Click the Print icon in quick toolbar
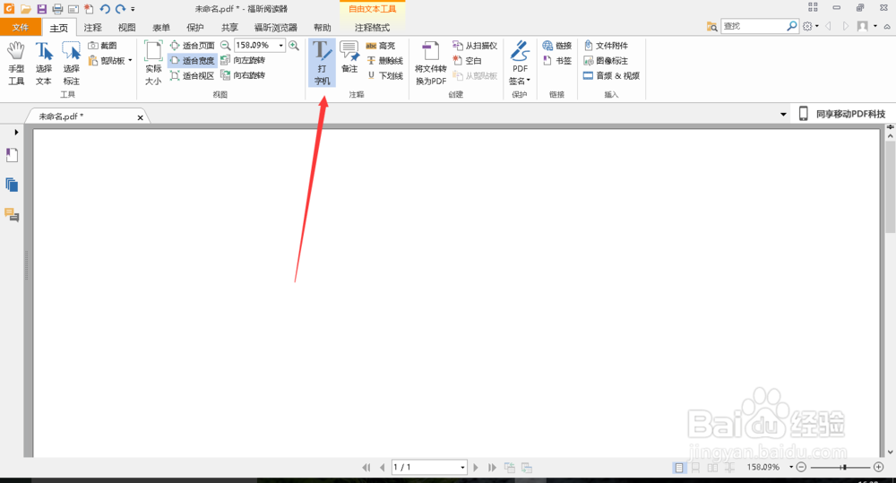Screen dimensions: 896x483 (x=57, y=9)
